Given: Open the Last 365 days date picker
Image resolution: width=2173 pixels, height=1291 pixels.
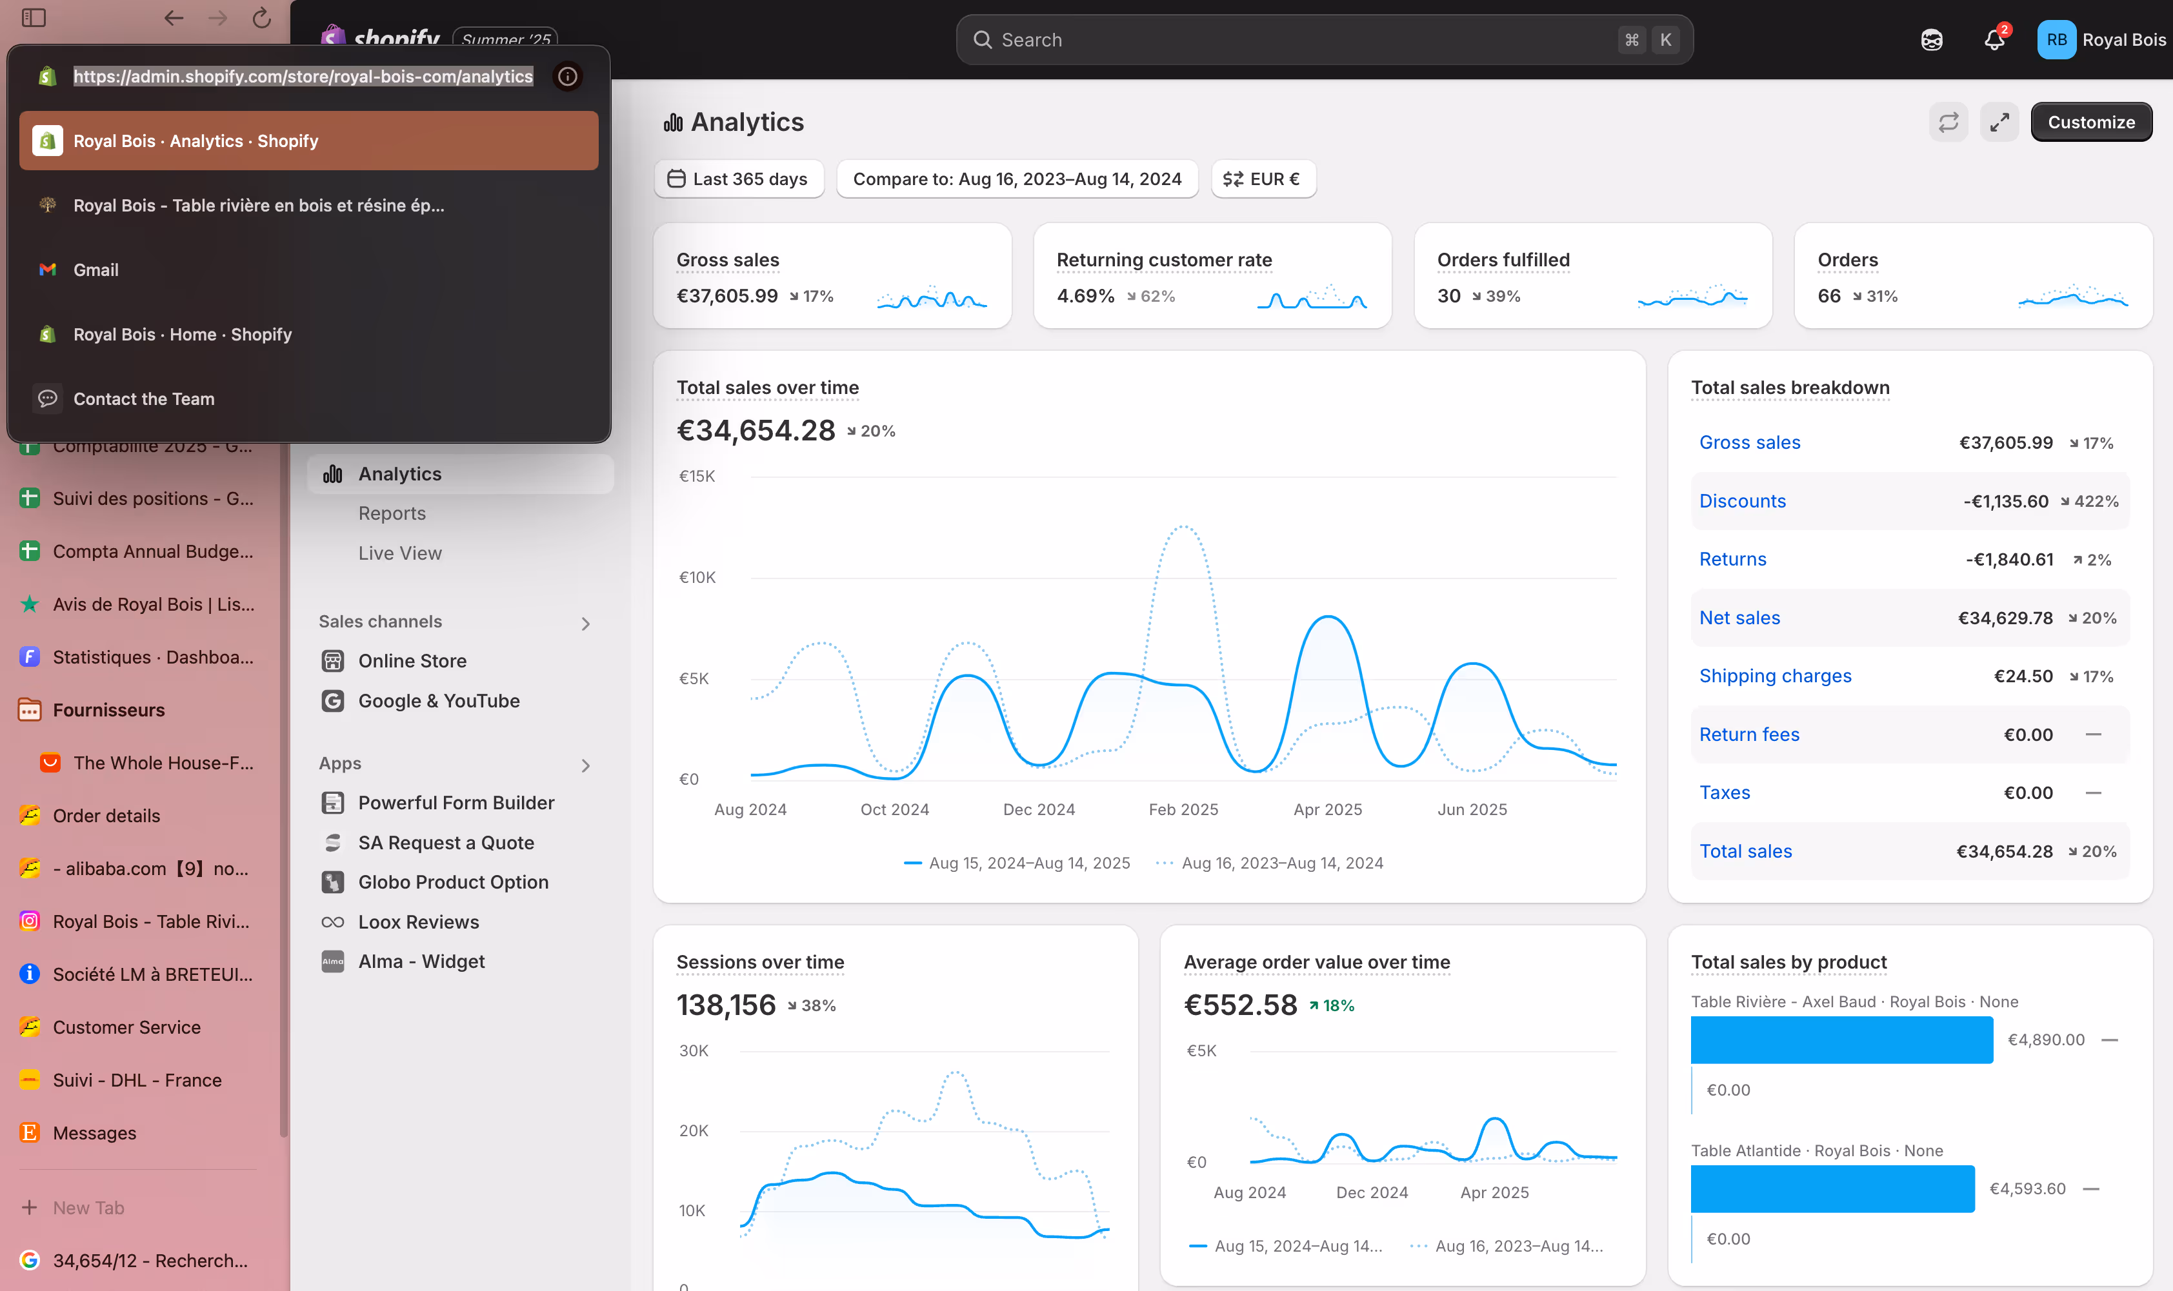Looking at the screenshot, I should (738, 179).
